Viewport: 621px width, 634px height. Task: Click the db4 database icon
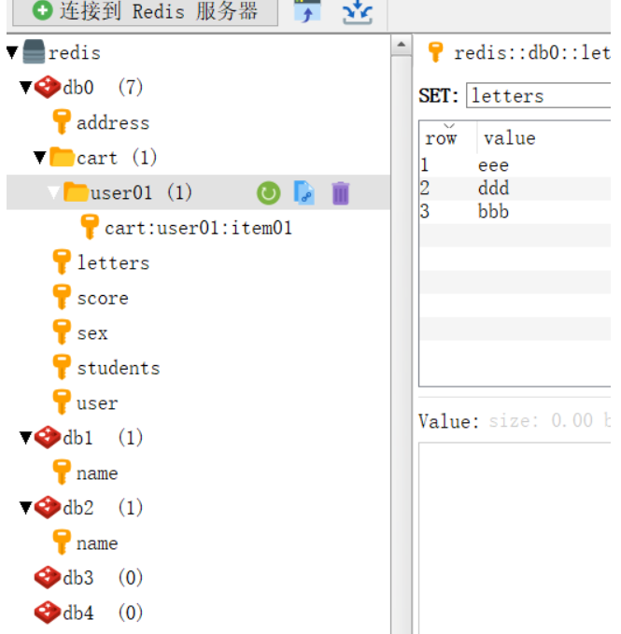[x=48, y=613]
